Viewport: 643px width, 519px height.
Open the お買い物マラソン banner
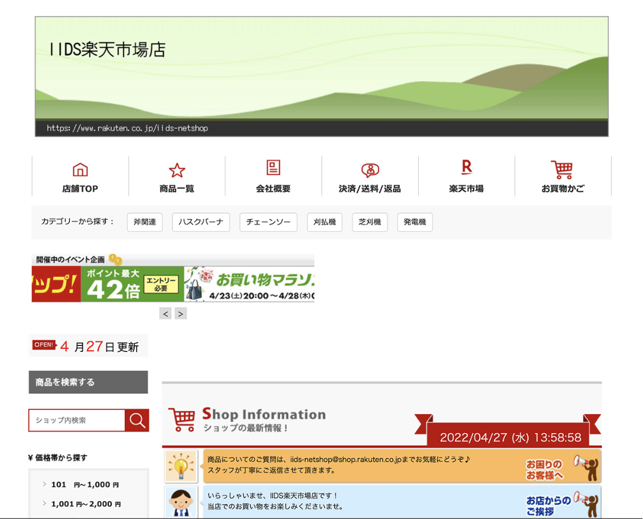tap(249, 284)
